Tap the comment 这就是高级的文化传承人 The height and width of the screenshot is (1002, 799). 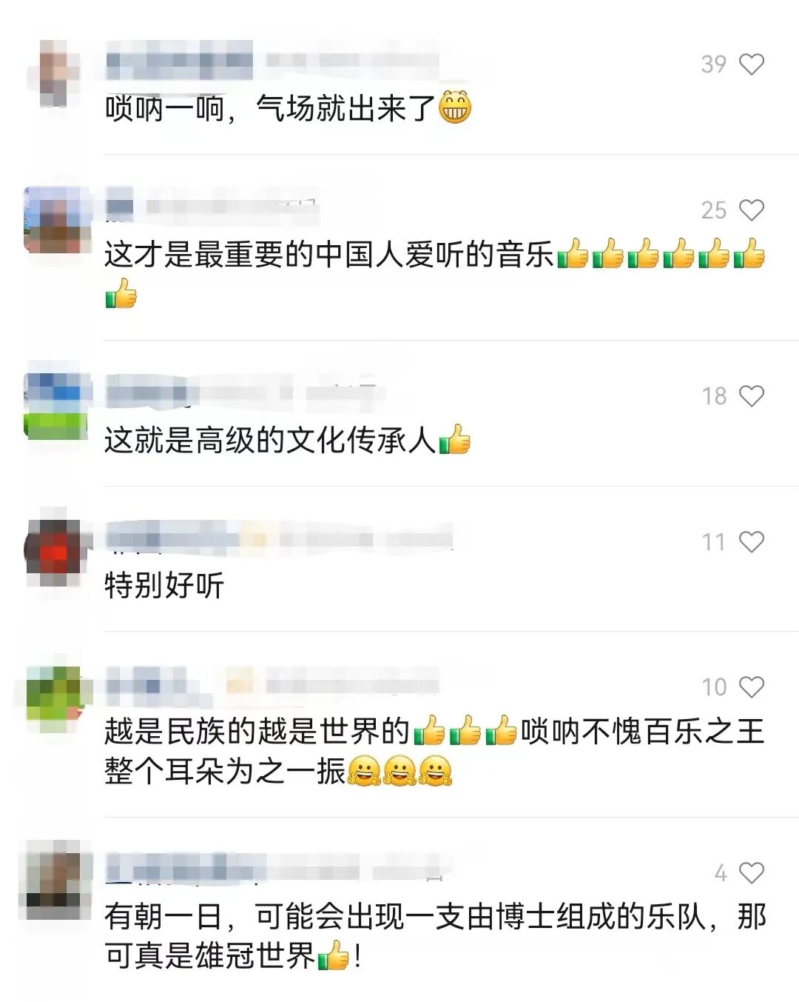click(287, 441)
